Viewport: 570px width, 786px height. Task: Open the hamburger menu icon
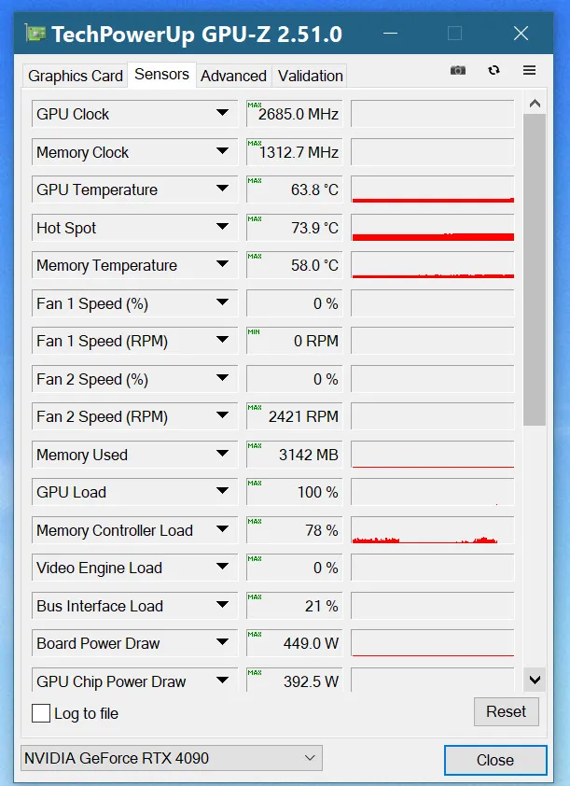tap(529, 70)
